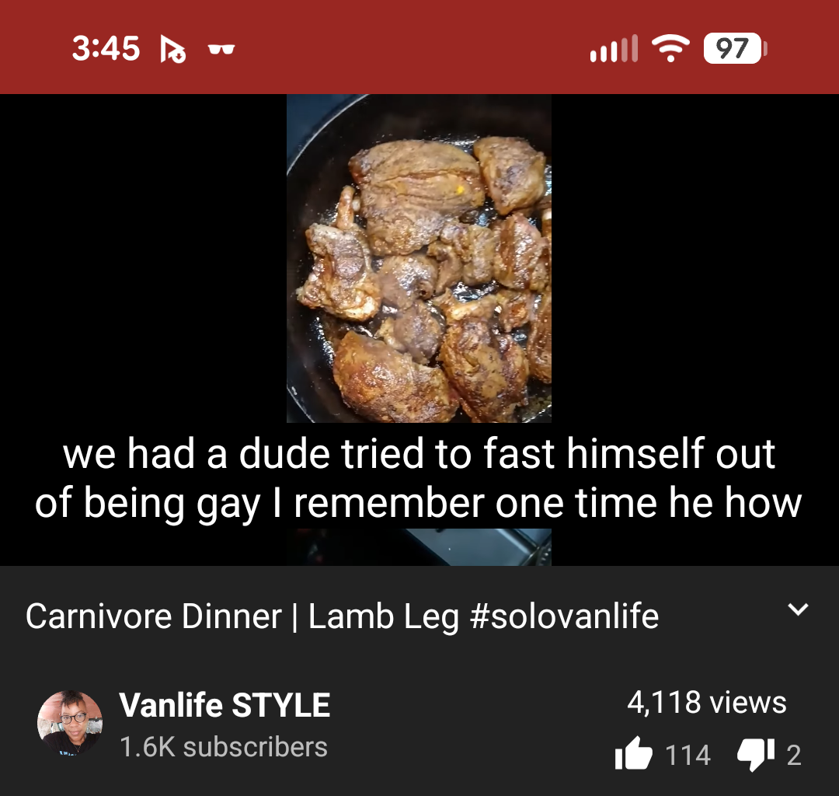The image size is (839, 796).
Task: Tap the 3:45 clock time
Action: pos(106,48)
